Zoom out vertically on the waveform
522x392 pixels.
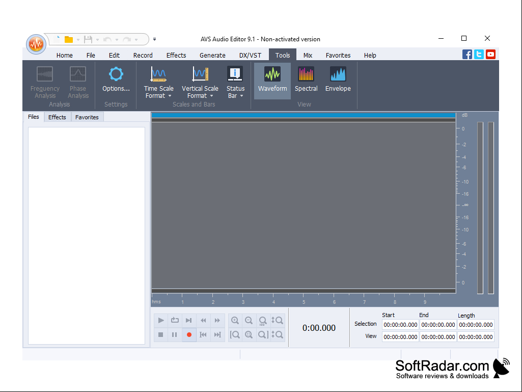pos(277,335)
